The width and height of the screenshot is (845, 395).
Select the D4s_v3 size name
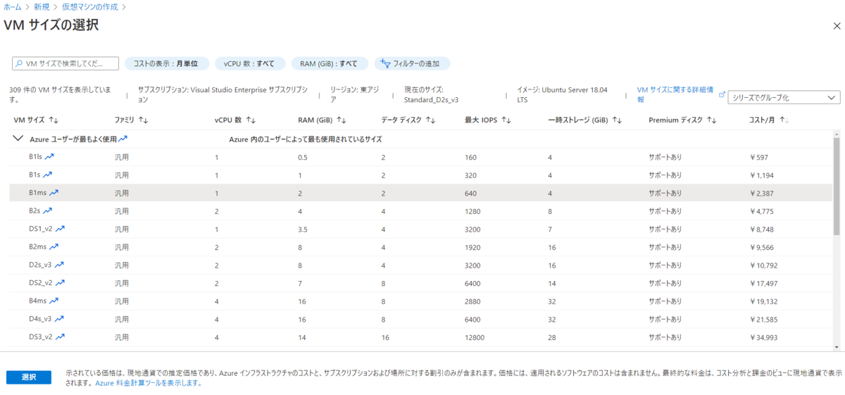(x=41, y=319)
